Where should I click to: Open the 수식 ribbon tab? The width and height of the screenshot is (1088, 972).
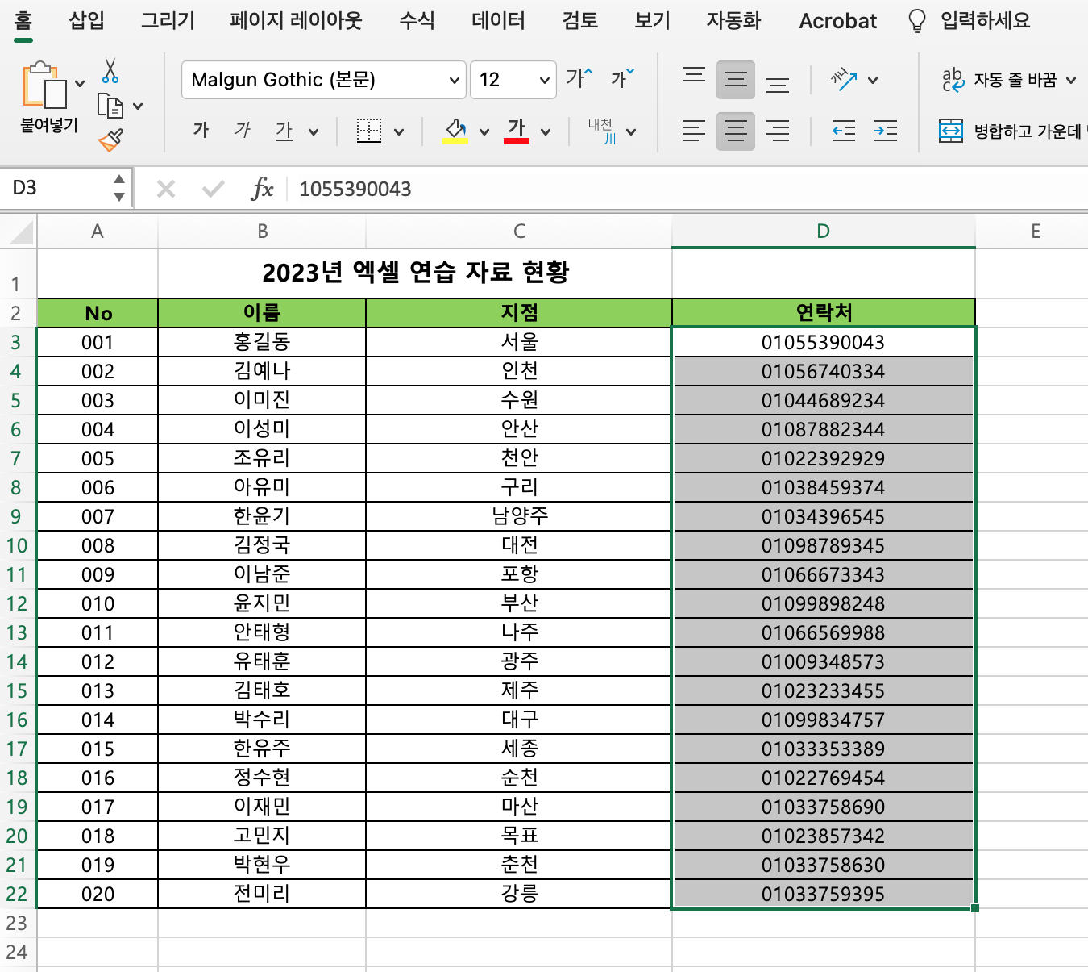pos(417,21)
